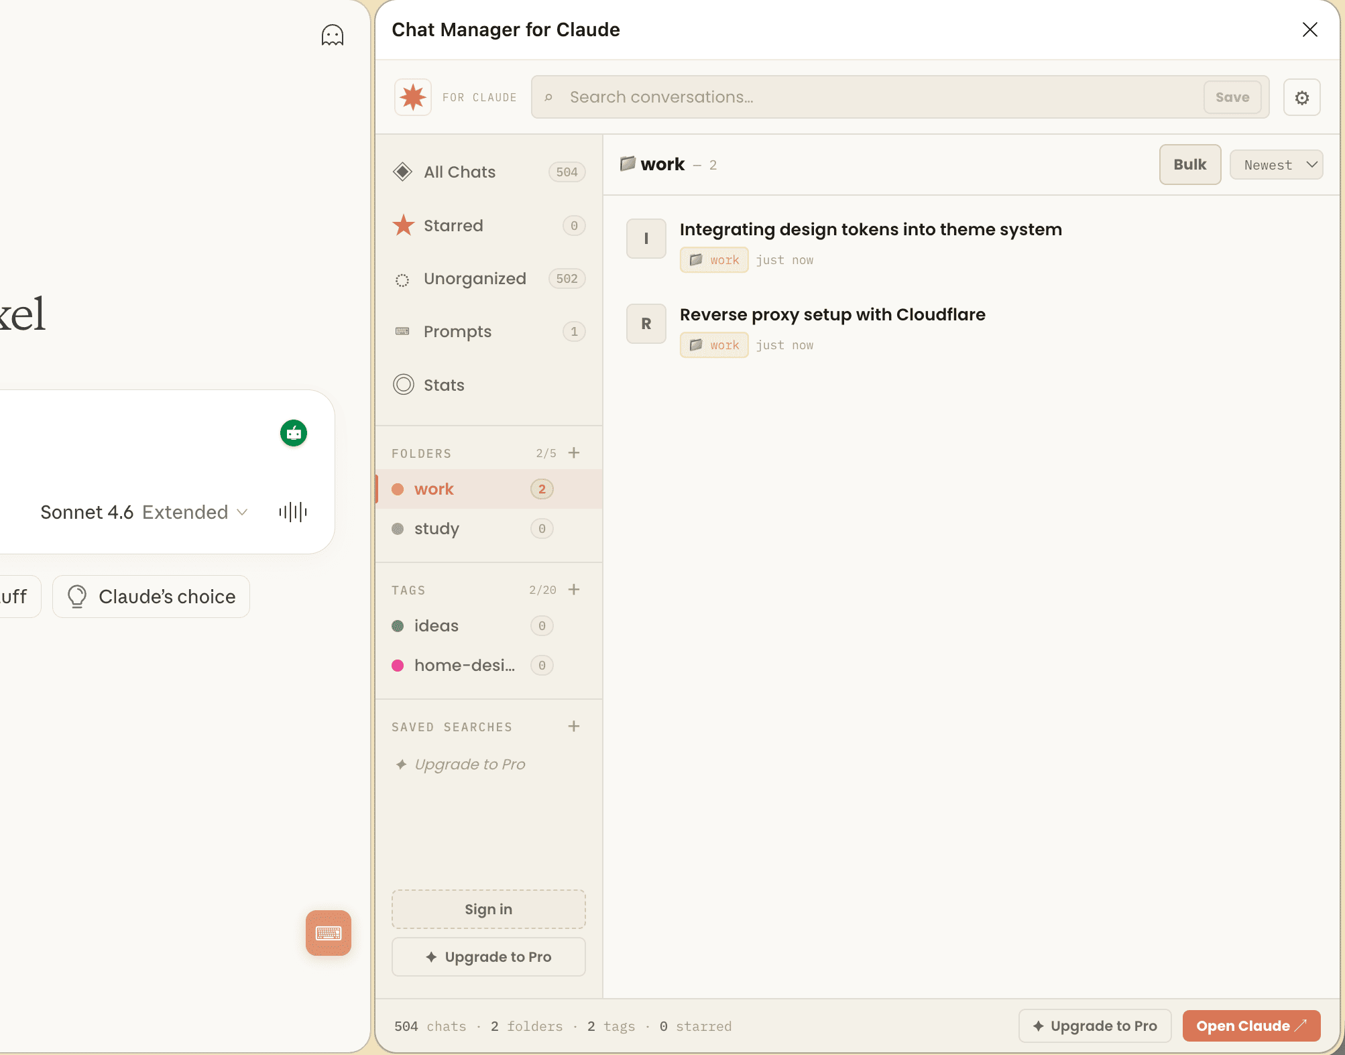Image resolution: width=1345 pixels, height=1055 pixels.
Task: Click the 504 count badge on All Chats
Action: [x=567, y=172]
